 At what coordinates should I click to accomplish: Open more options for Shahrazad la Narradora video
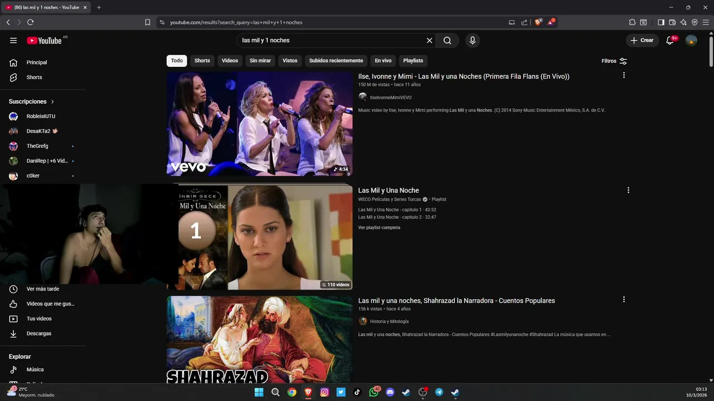(x=624, y=299)
